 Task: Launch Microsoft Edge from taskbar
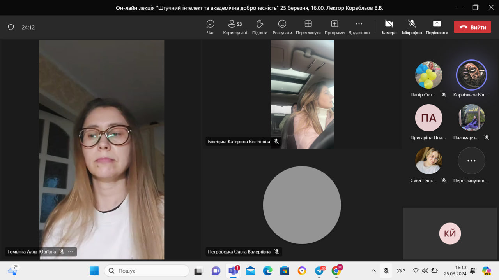[267, 271]
